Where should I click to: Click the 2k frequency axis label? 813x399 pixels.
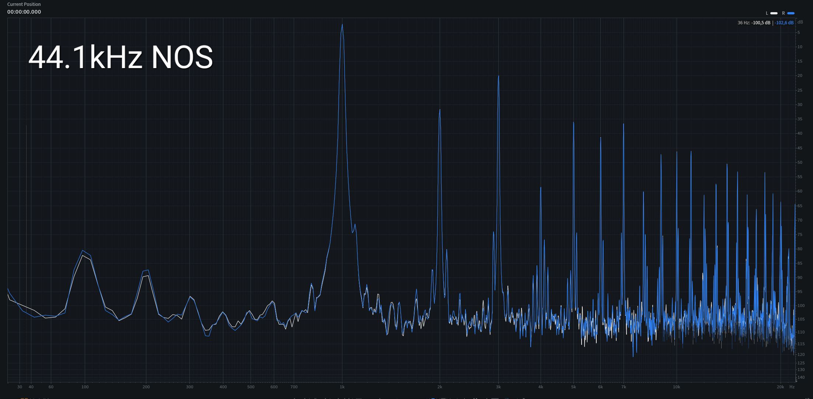coord(440,387)
